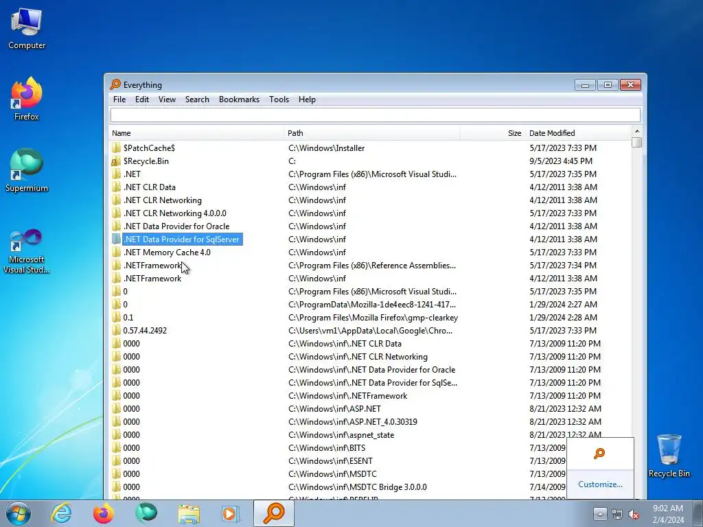Open Windows Media Player from taskbar
The height and width of the screenshot is (527, 703).
click(231, 513)
